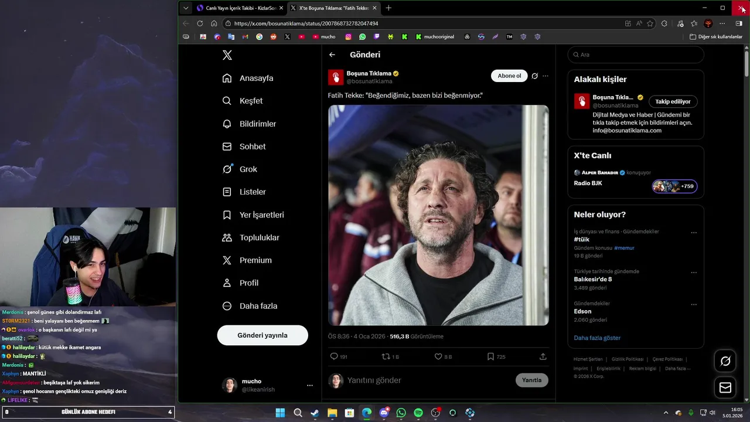Open Discord from taskbar
750x422 pixels.
pyautogui.click(x=384, y=413)
